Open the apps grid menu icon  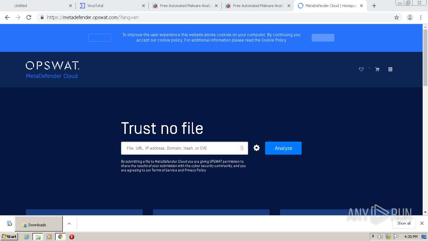[x=390, y=69]
